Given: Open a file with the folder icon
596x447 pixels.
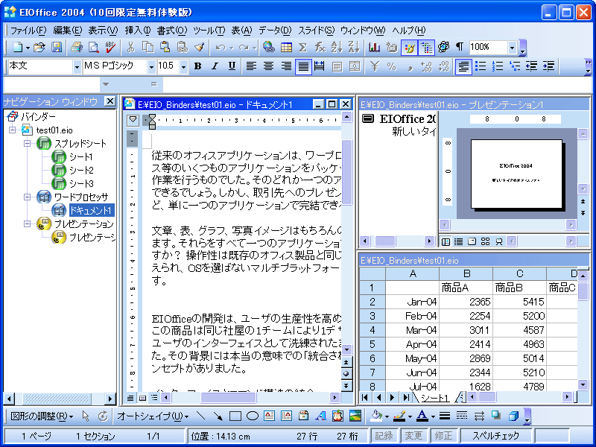Looking at the screenshot, I should [x=39, y=47].
